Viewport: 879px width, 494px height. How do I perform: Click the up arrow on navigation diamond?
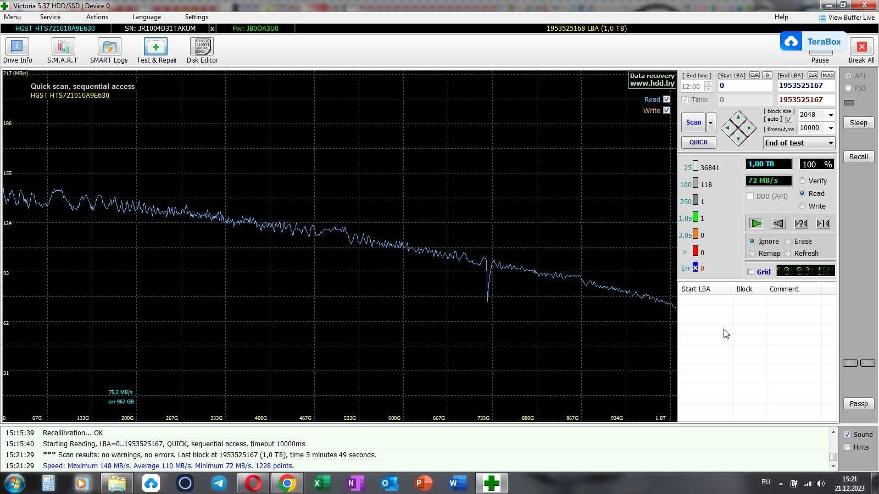tap(738, 116)
